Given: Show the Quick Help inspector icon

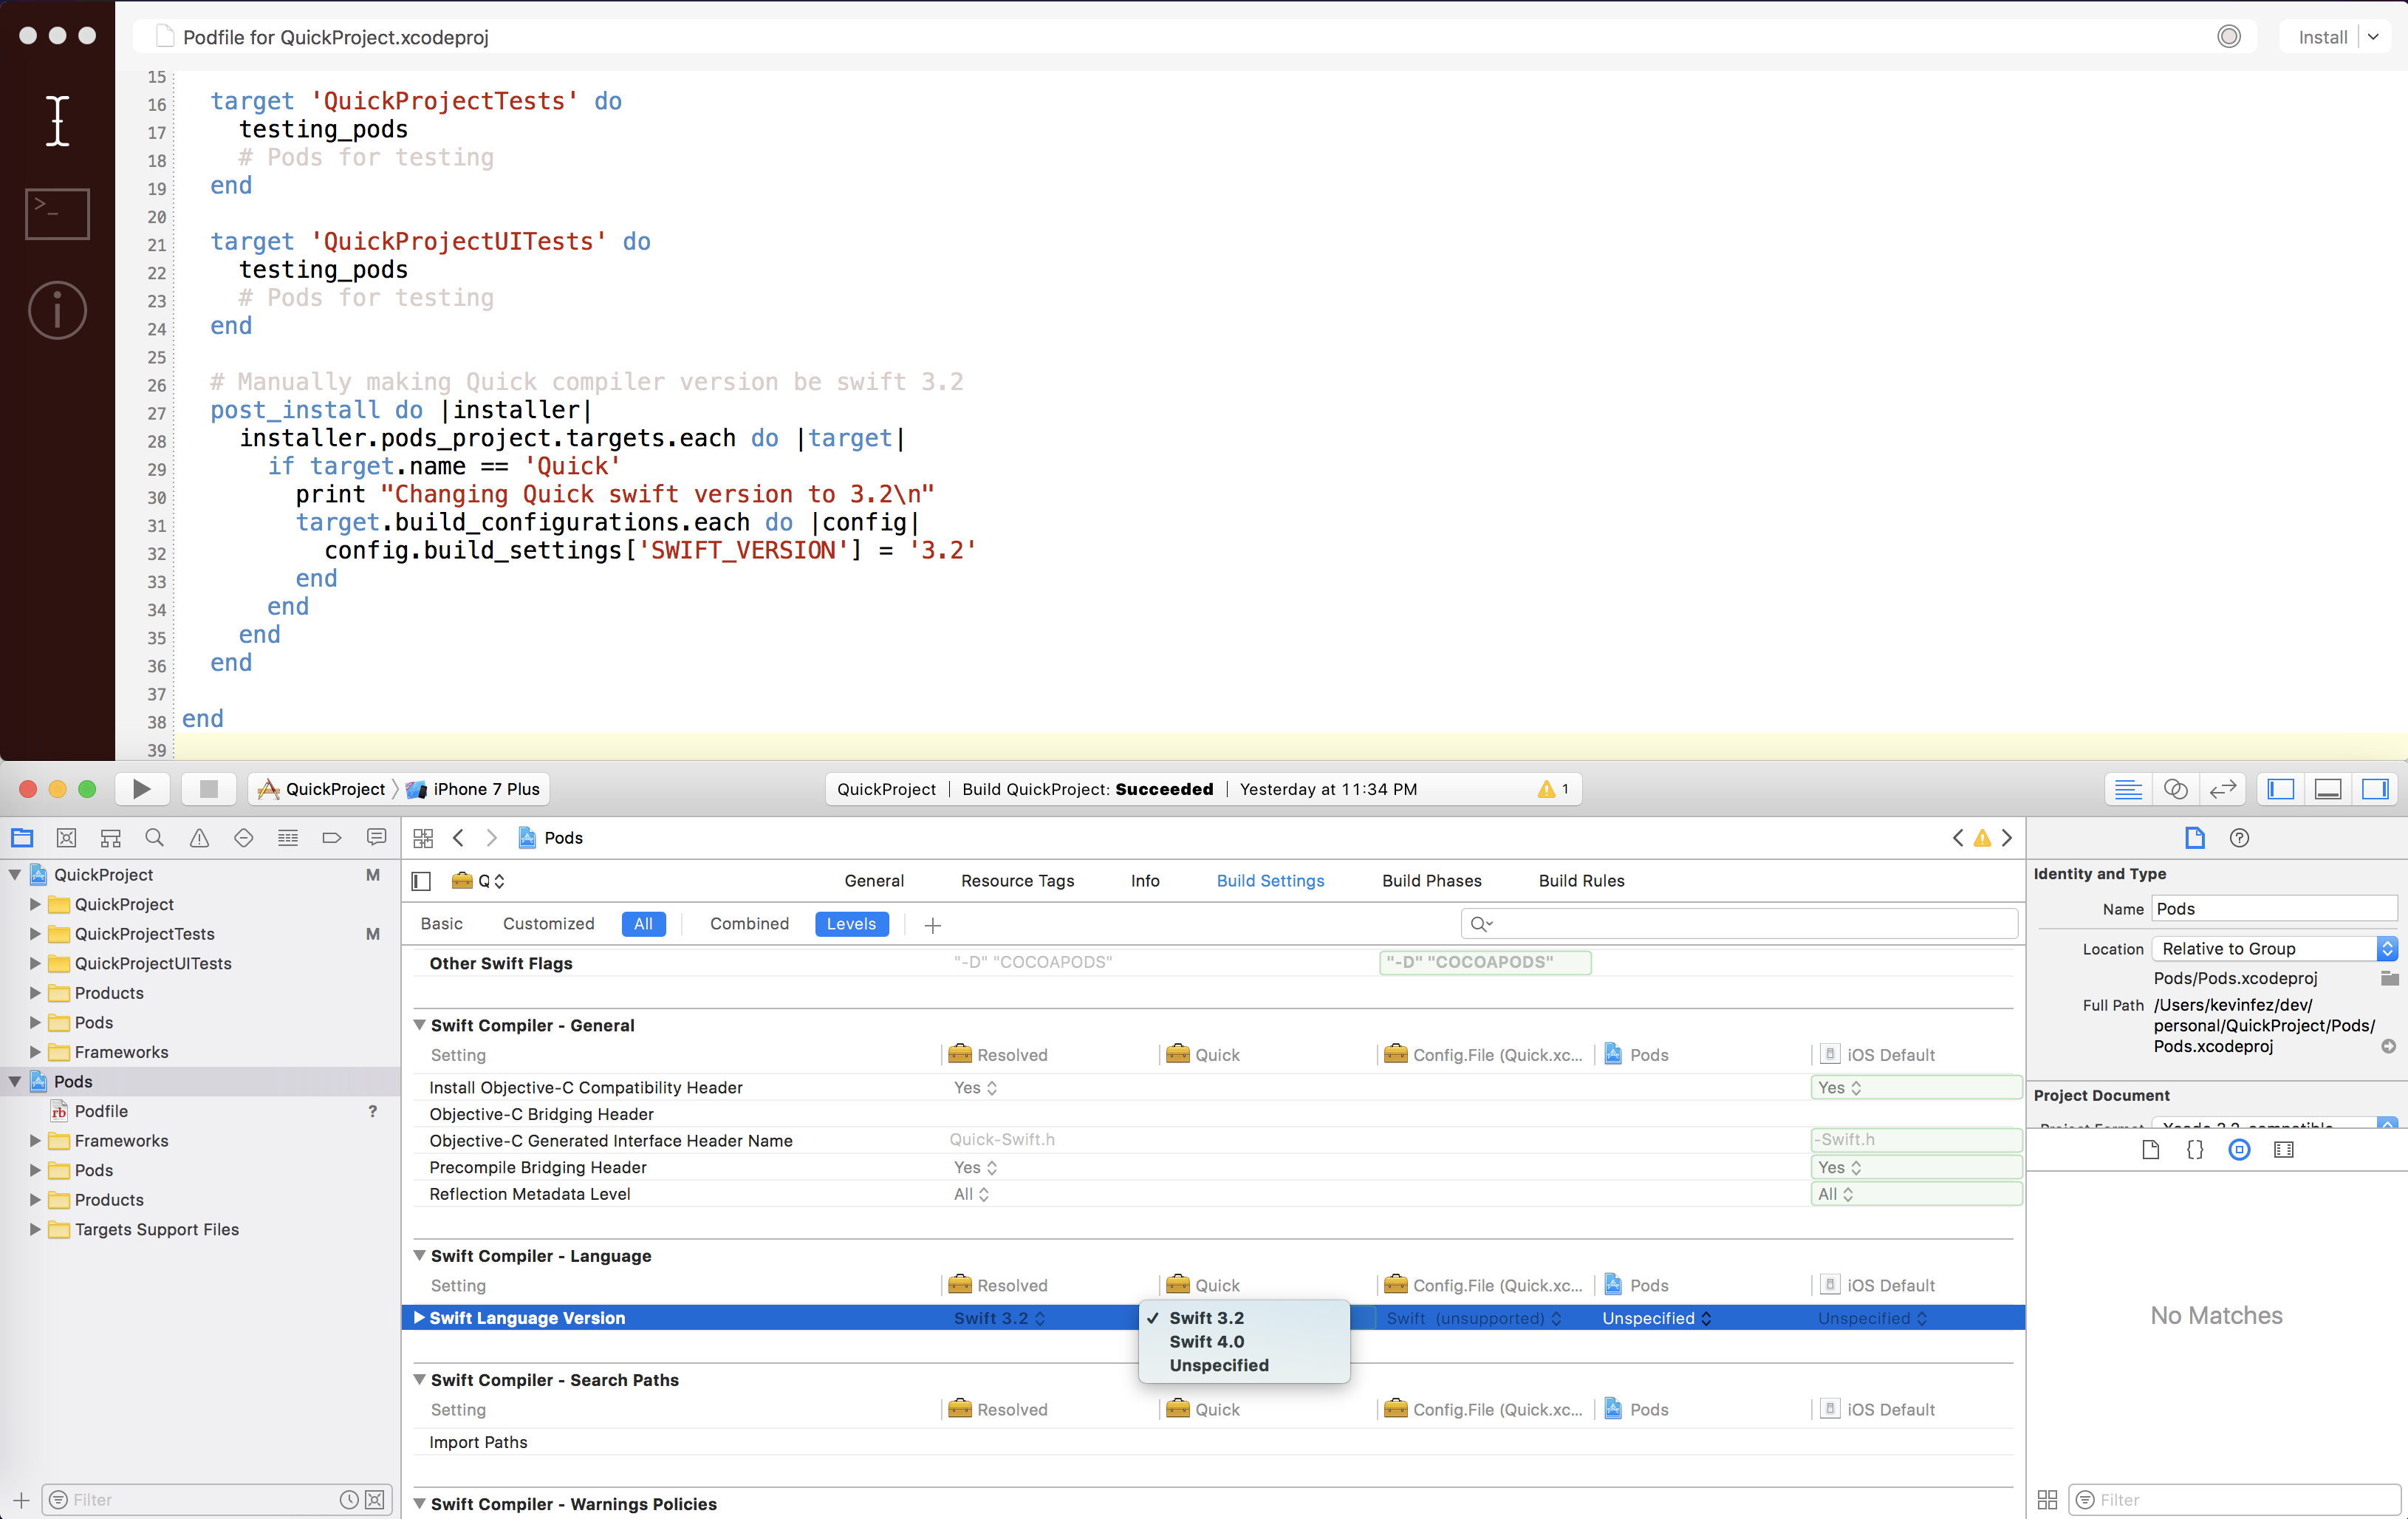Looking at the screenshot, I should 2239,838.
